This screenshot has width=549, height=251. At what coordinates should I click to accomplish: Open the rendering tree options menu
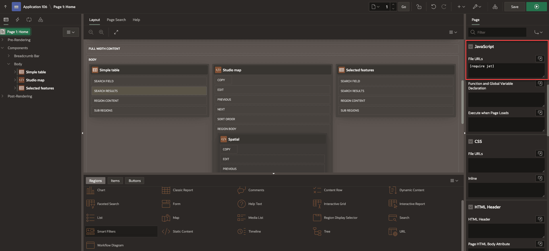point(71,32)
